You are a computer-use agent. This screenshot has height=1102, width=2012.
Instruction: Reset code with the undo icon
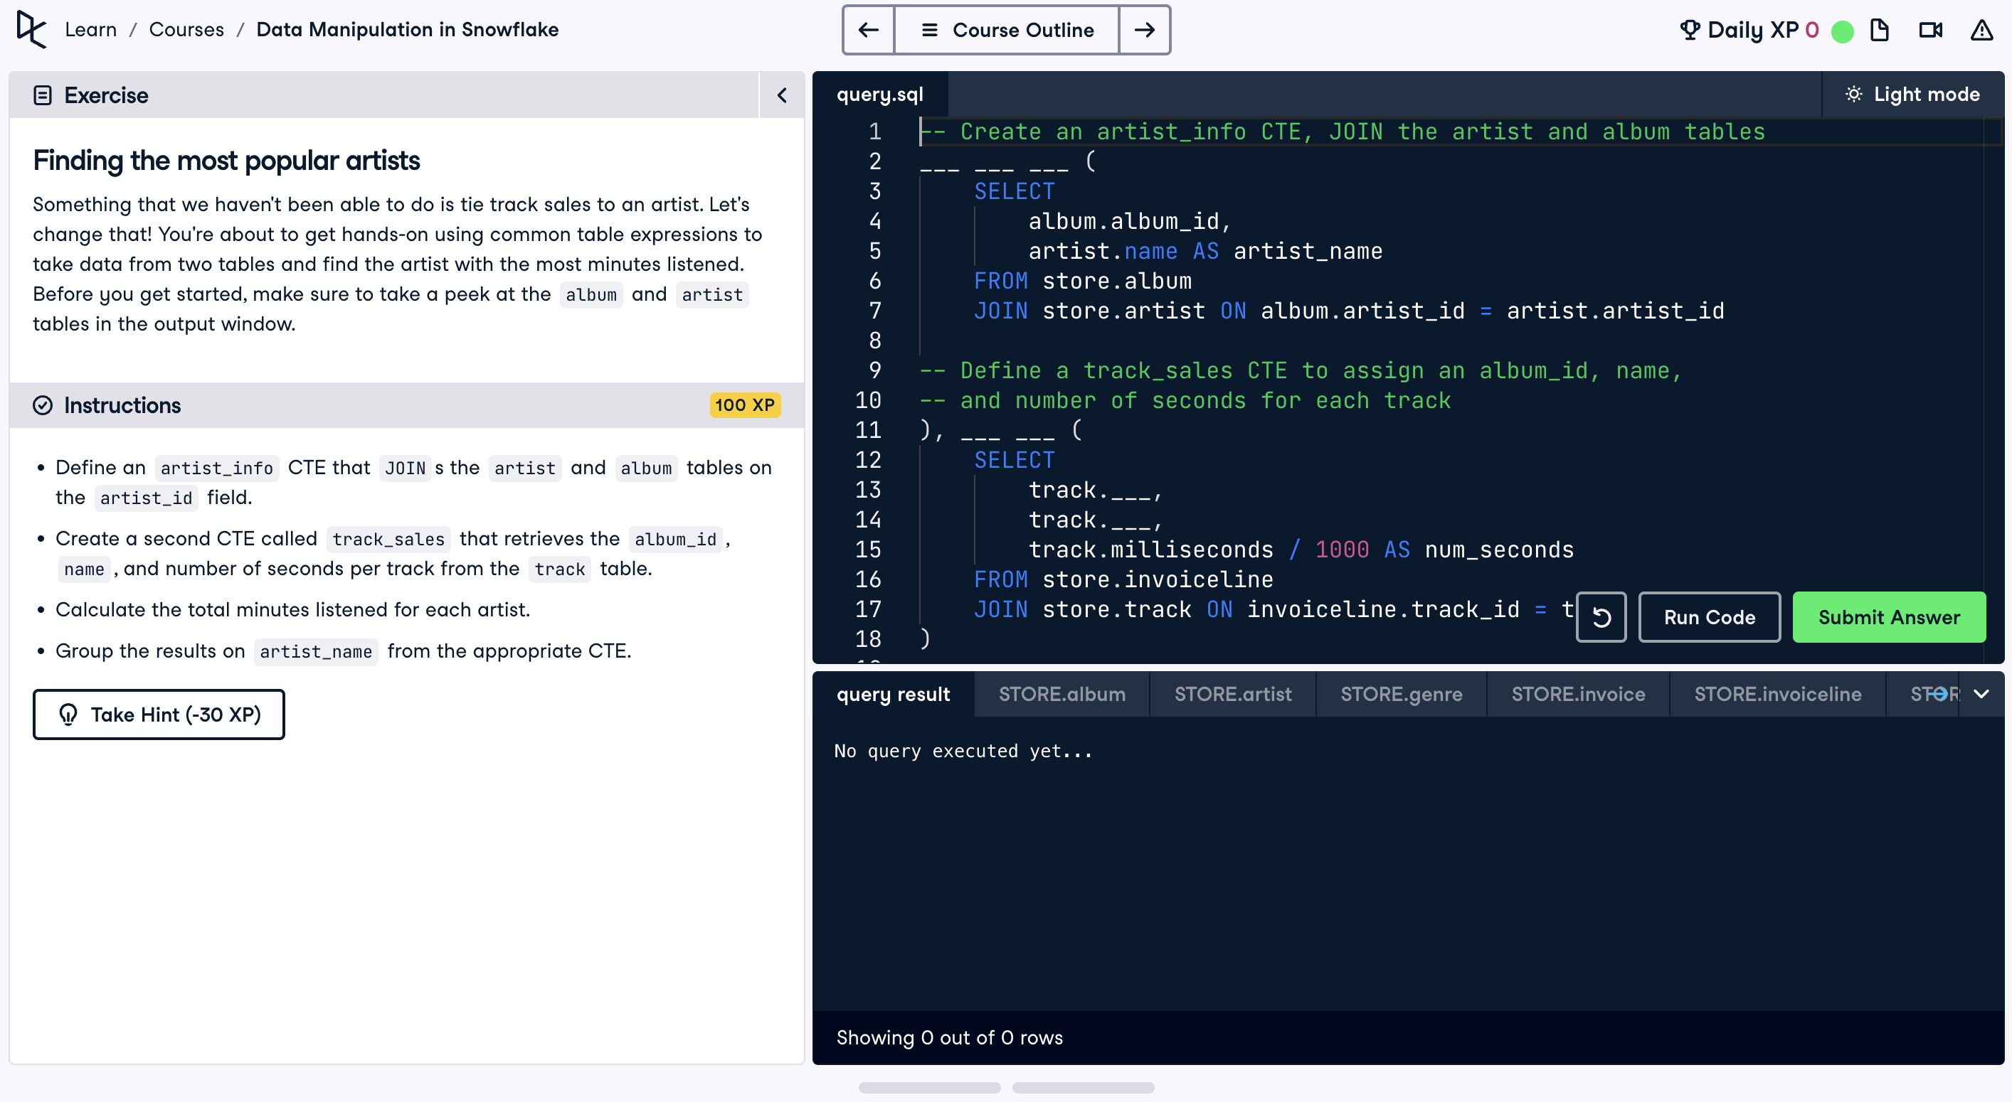(x=1600, y=617)
